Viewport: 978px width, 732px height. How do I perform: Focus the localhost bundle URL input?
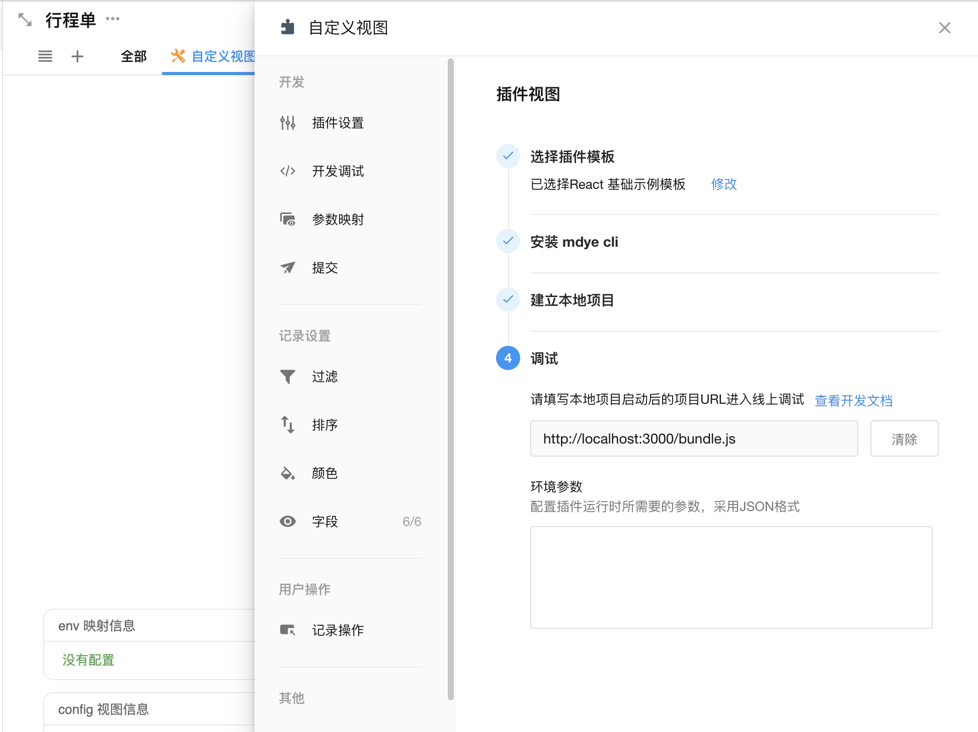694,439
